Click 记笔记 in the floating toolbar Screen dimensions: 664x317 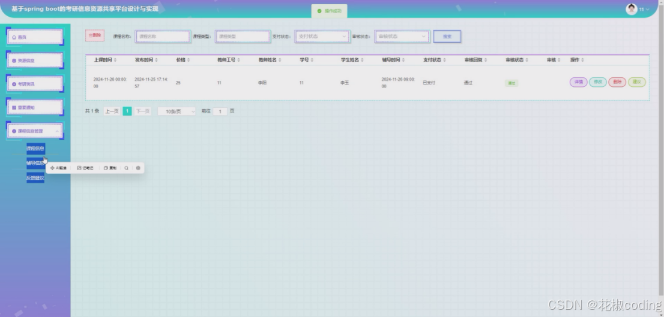[x=85, y=168]
